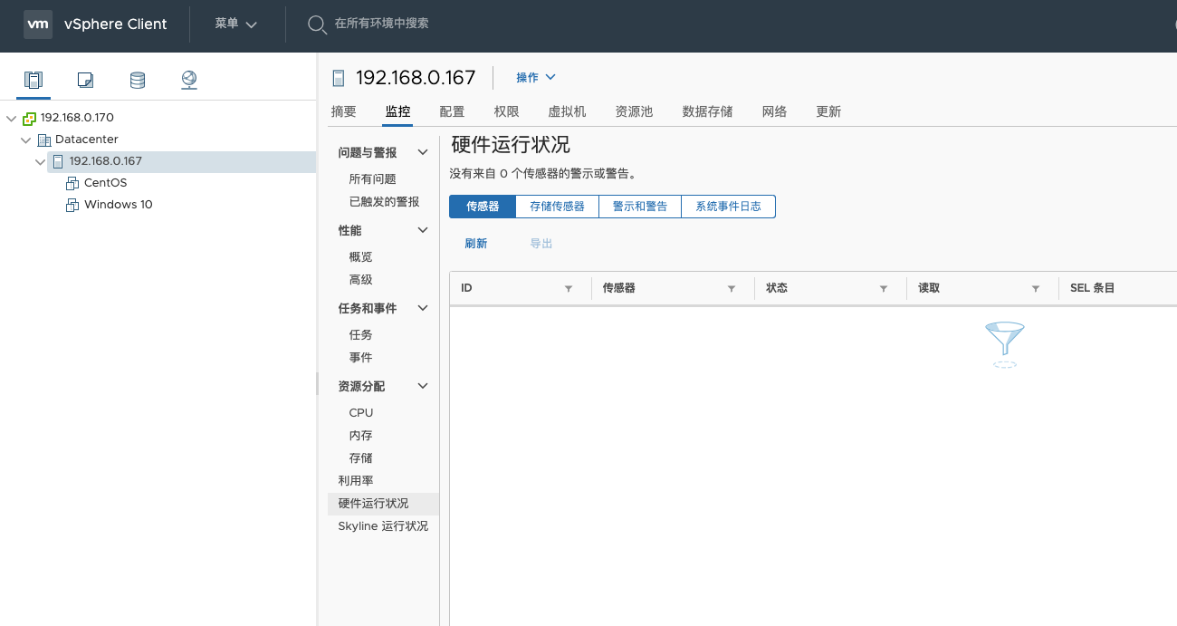Viewport: 1177px width, 626px height.
Task: Collapse the Datacenter tree node
Action: [x=25, y=140]
